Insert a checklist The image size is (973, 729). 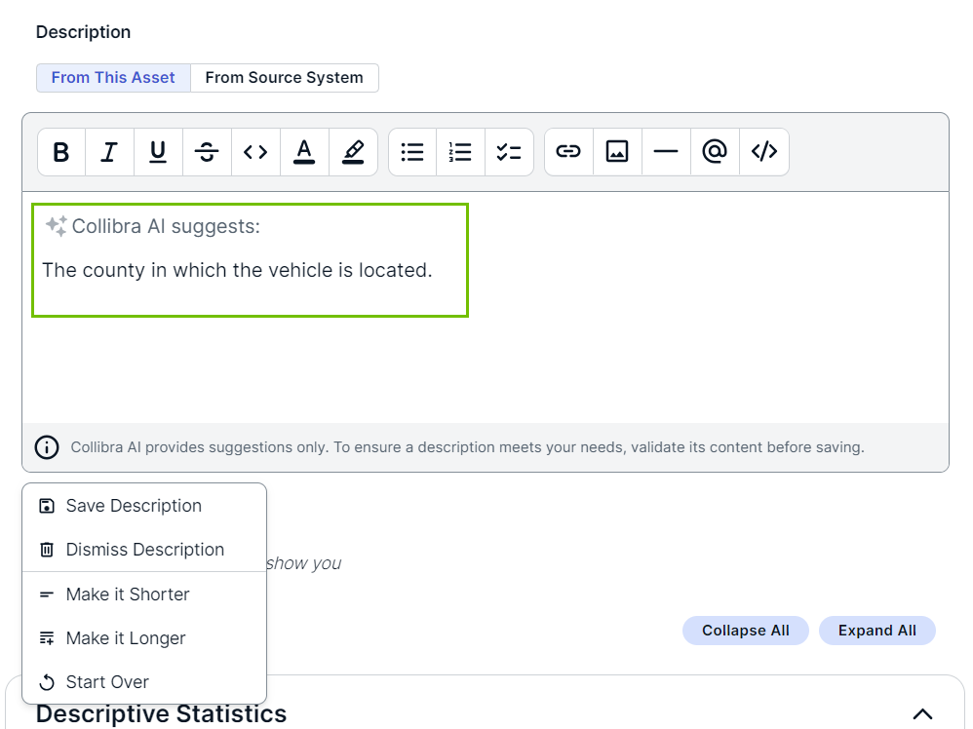point(509,152)
